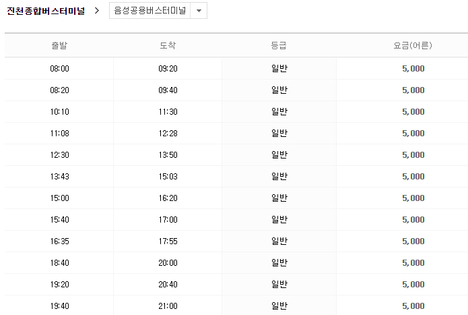Image resolution: width=468 pixels, height=315 pixels.
Task: Click the 17:00 arrival time cell
Action: [x=168, y=220]
